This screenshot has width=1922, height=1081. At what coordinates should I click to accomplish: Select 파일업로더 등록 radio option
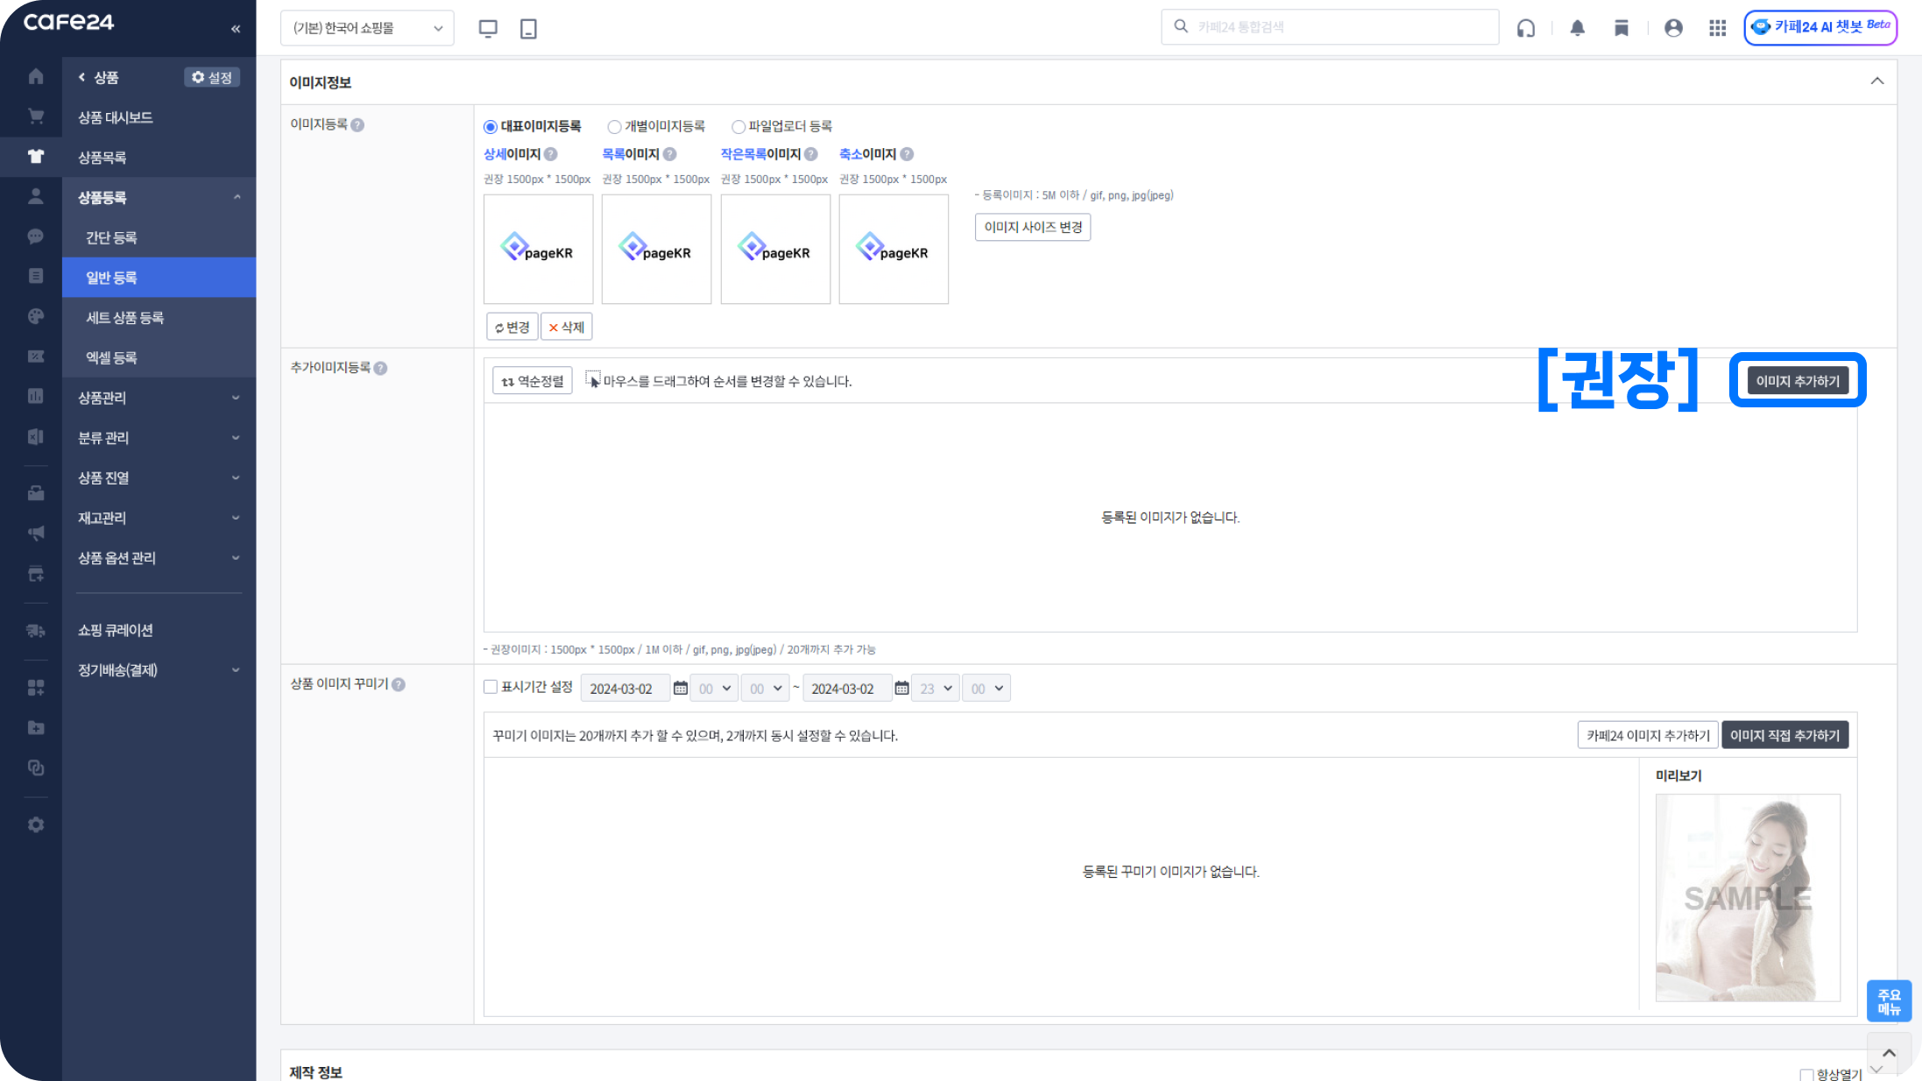click(x=738, y=127)
